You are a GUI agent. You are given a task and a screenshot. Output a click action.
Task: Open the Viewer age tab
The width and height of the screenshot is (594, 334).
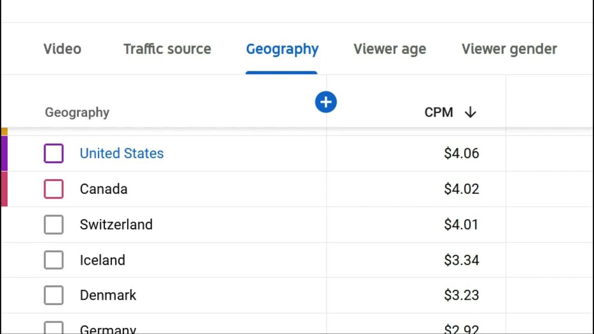(x=390, y=50)
